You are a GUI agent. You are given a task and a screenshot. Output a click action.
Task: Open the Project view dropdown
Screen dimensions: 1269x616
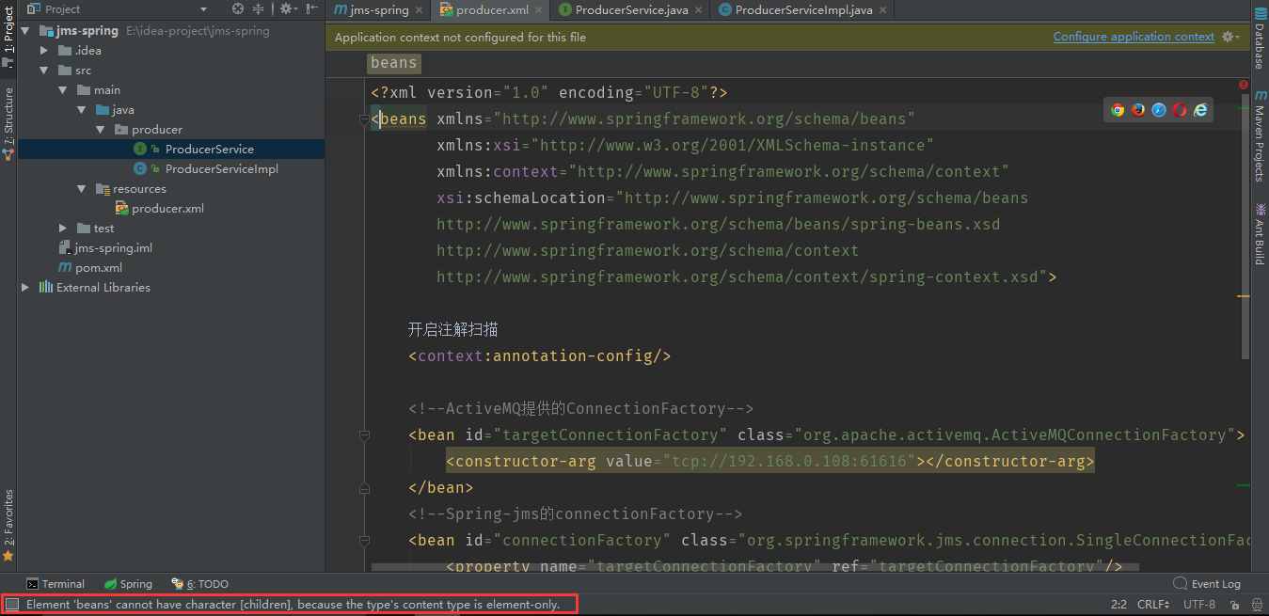tap(203, 9)
